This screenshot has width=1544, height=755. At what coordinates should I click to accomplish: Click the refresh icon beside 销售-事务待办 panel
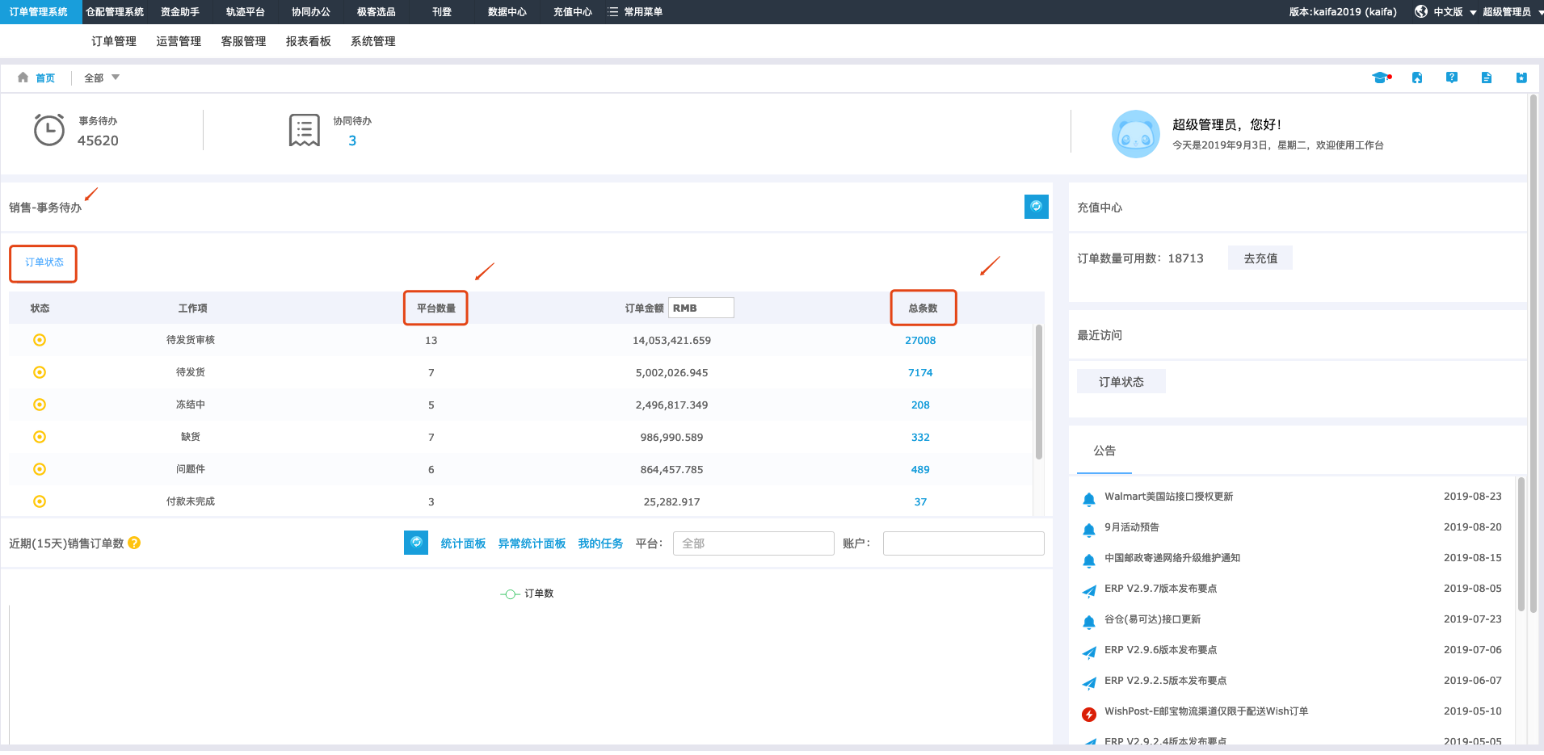pos(1037,207)
